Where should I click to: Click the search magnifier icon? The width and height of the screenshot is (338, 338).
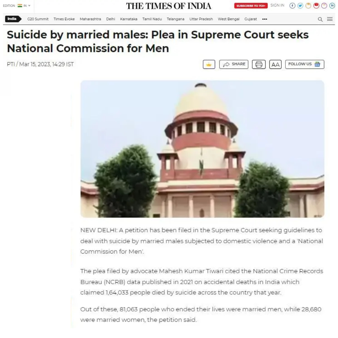[x=320, y=19]
